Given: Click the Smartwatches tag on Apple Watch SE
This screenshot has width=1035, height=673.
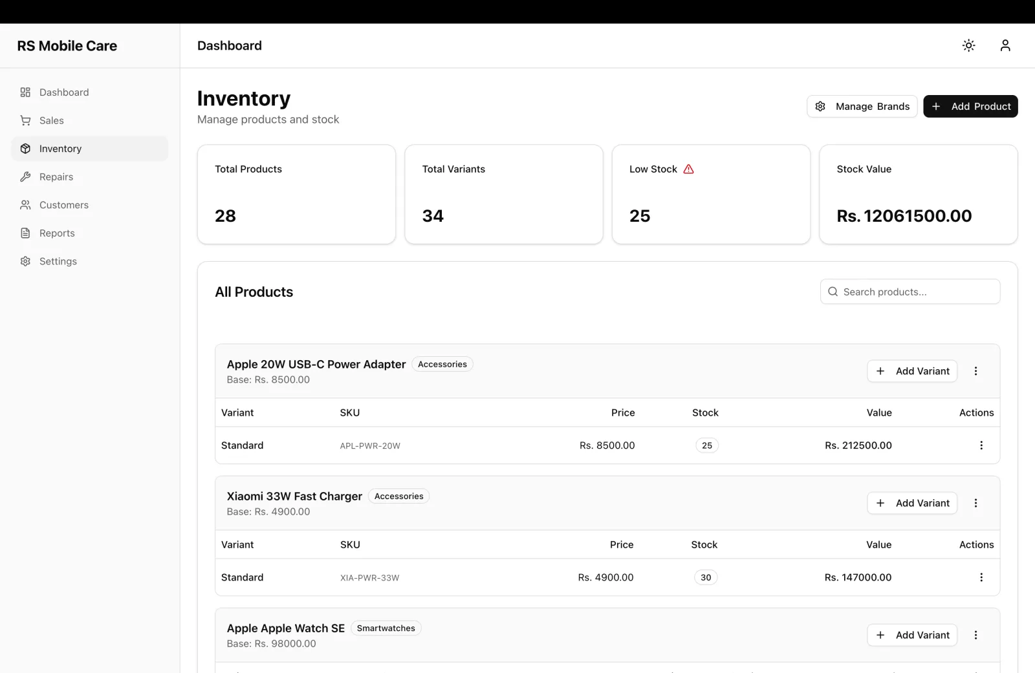Looking at the screenshot, I should tap(386, 628).
